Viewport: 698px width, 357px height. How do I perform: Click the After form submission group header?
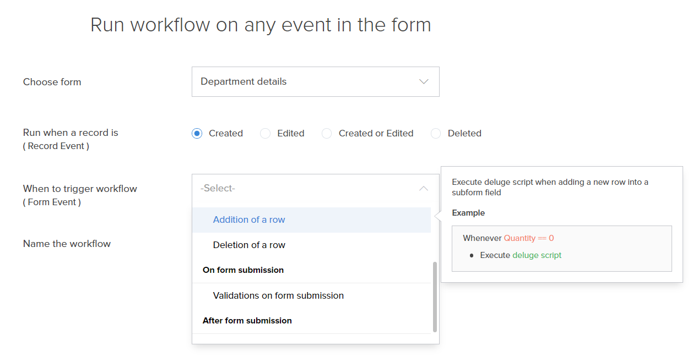click(x=247, y=321)
